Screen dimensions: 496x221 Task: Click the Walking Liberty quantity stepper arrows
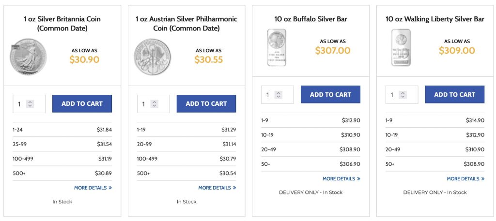[403, 95]
